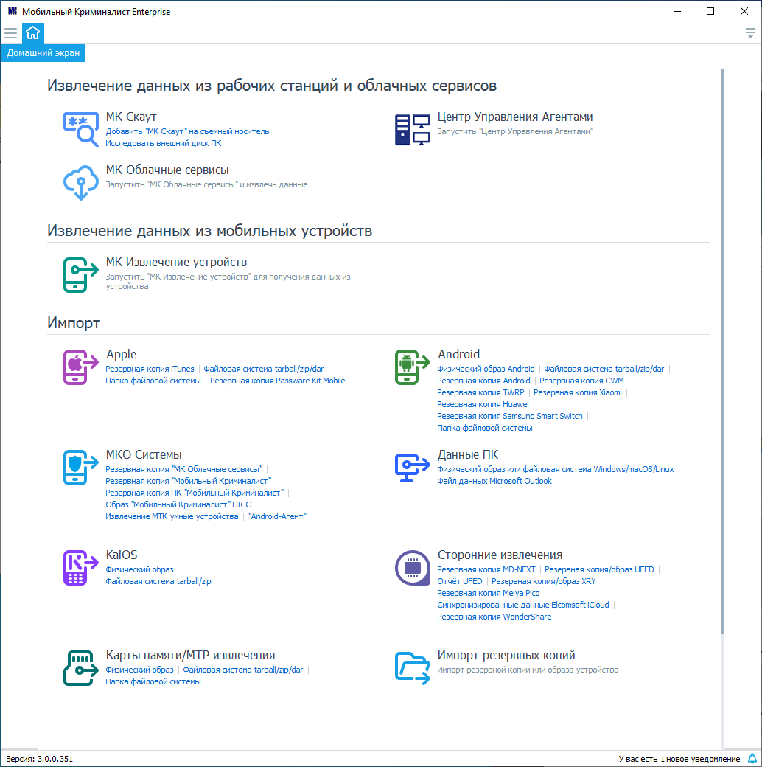Select Резервная копия Xiaomi
This screenshot has width=762, height=767.
(x=578, y=392)
